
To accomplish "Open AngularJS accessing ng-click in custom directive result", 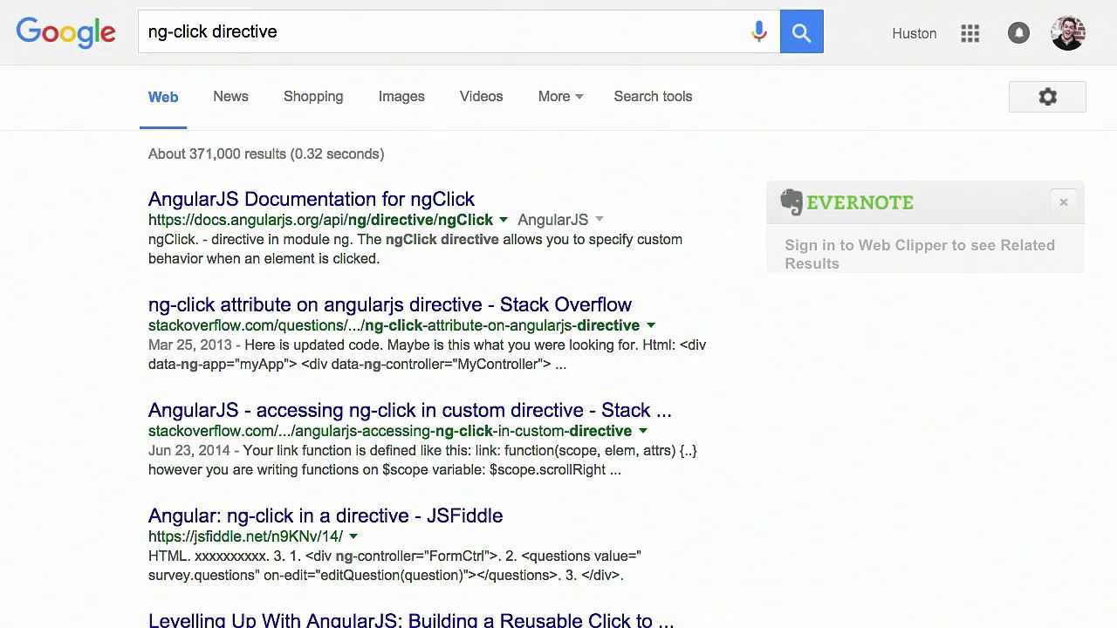I will coord(410,410).
